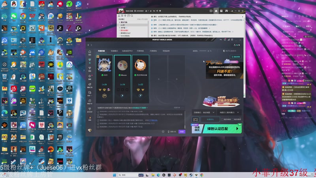Tick the first checkbox right of quick button
Viewport: 316px width, 178px height.
point(222,119)
